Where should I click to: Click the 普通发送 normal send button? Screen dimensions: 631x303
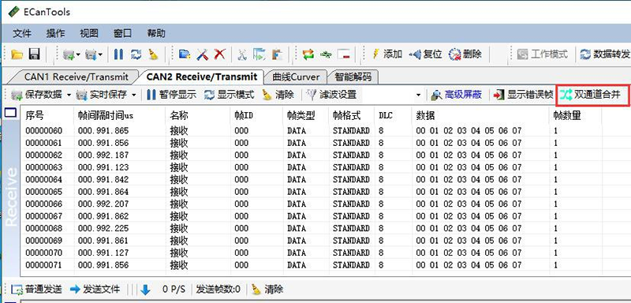(37, 289)
